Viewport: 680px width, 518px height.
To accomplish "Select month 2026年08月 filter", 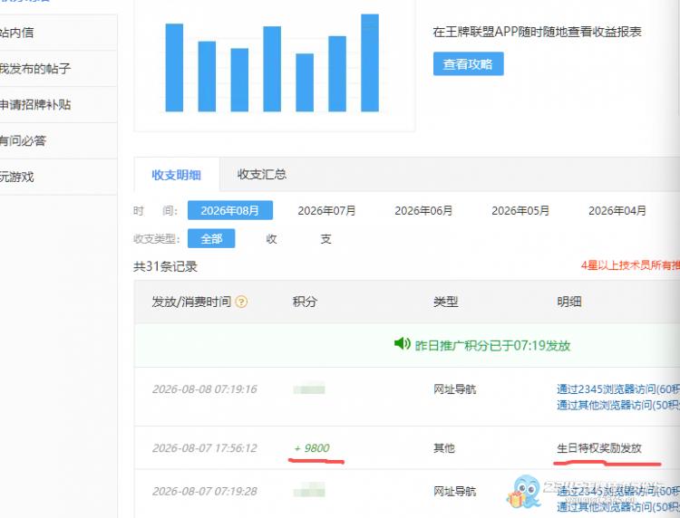I will pyautogui.click(x=230, y=210).
